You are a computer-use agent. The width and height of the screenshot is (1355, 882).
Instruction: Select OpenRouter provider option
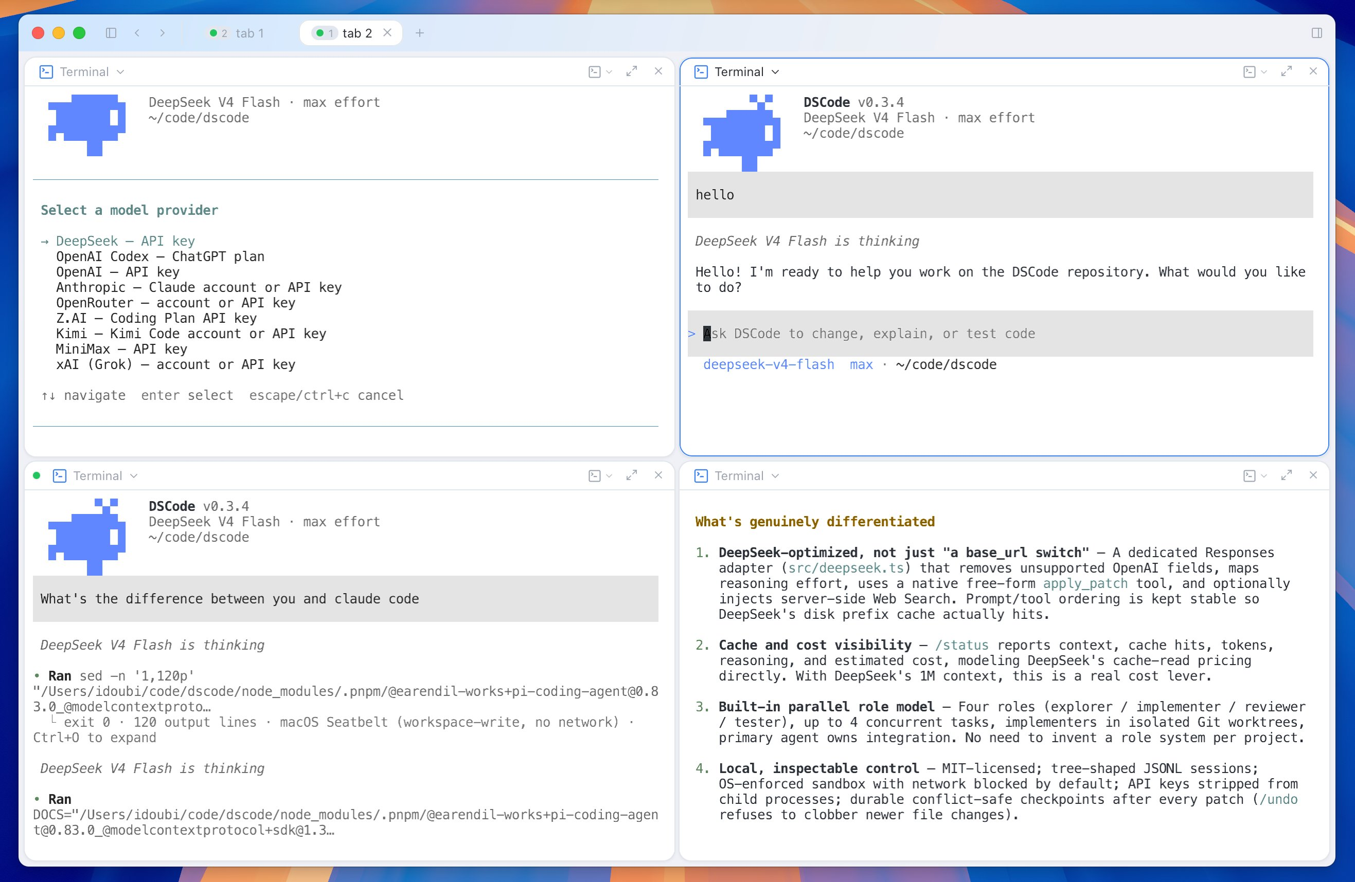pyautogui.click(x=175, y=303)
